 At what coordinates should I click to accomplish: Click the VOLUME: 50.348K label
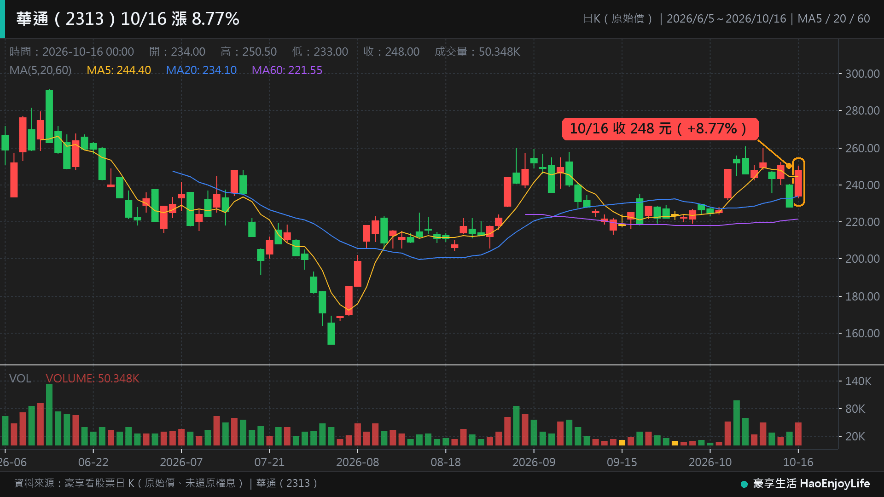coord(92,378)
